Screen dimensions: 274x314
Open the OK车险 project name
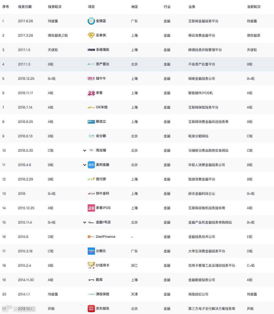[x=102, y=107]
